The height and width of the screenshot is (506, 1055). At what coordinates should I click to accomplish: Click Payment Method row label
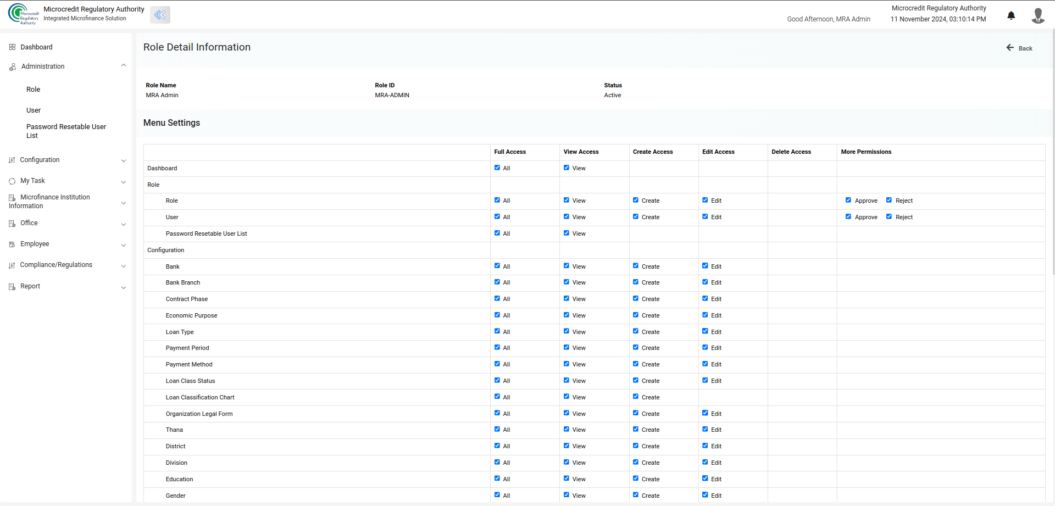[189, 364]
